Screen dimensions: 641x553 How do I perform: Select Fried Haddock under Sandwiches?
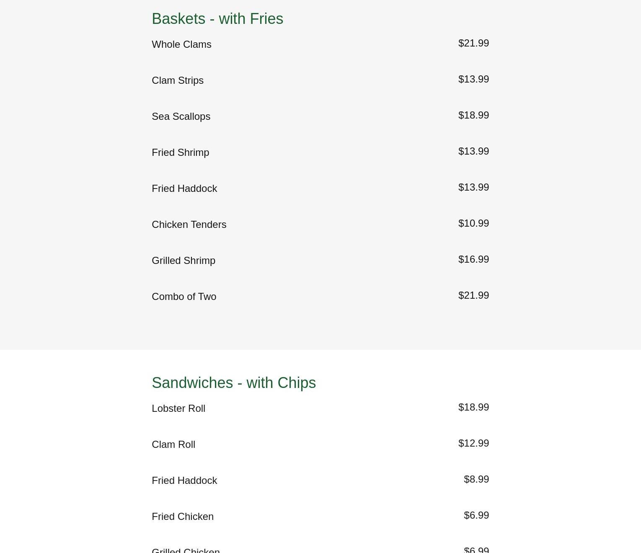[184, 481]
